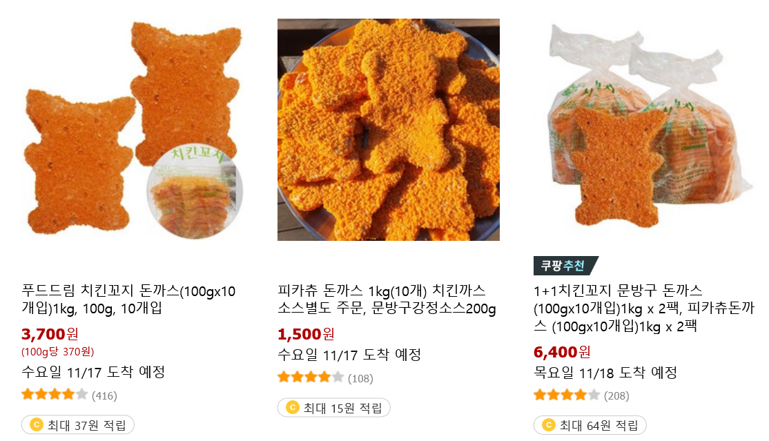The height and width of the screenshot is (441, 769).
Task: Click the 최대 37원 적립 coin icon
Action: [37, 425]
